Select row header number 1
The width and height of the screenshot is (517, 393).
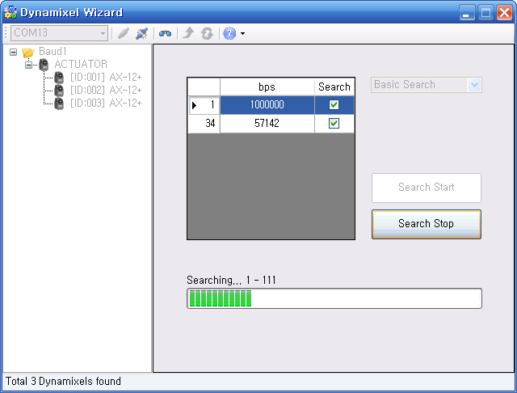click(x=204, y=105)
